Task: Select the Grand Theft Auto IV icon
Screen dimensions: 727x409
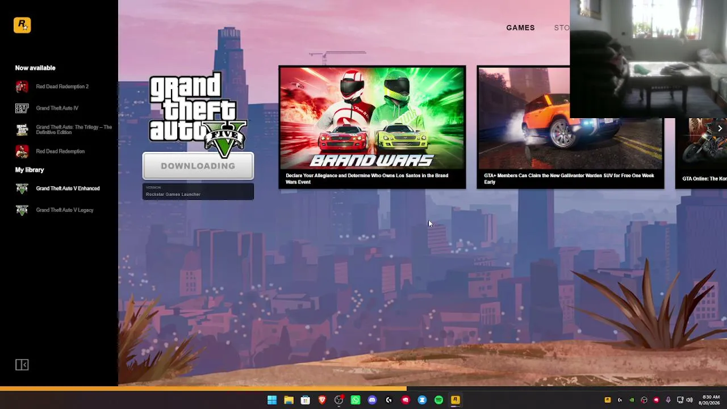Action: (22, 108)
